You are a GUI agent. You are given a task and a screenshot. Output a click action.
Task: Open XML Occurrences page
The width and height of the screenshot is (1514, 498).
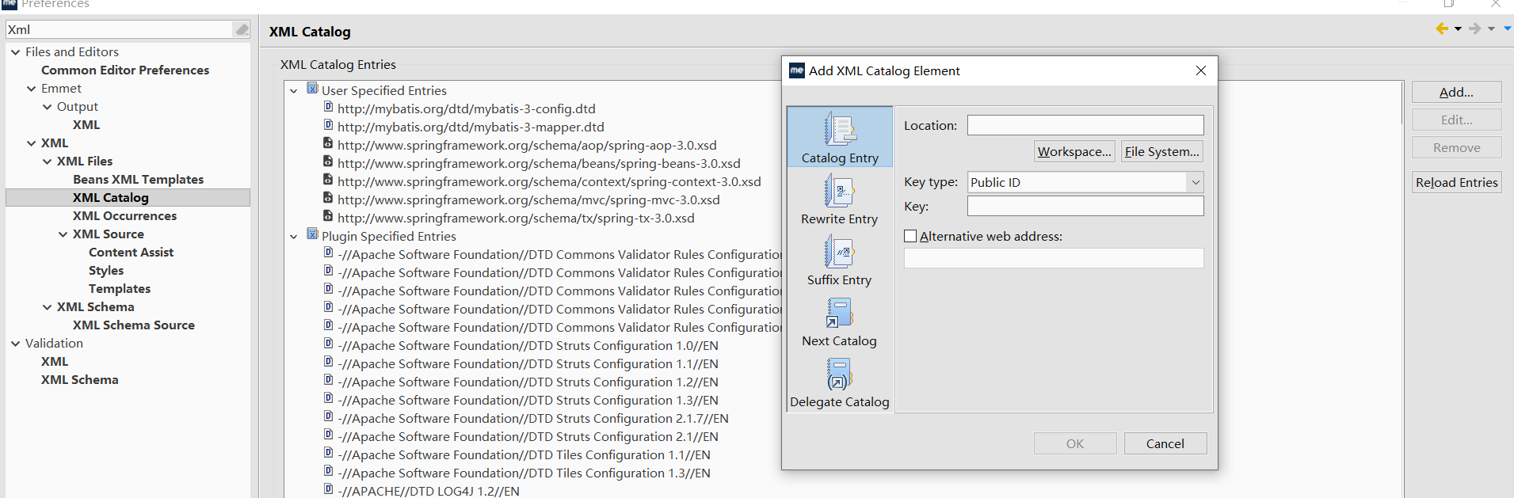coord(124,215)
